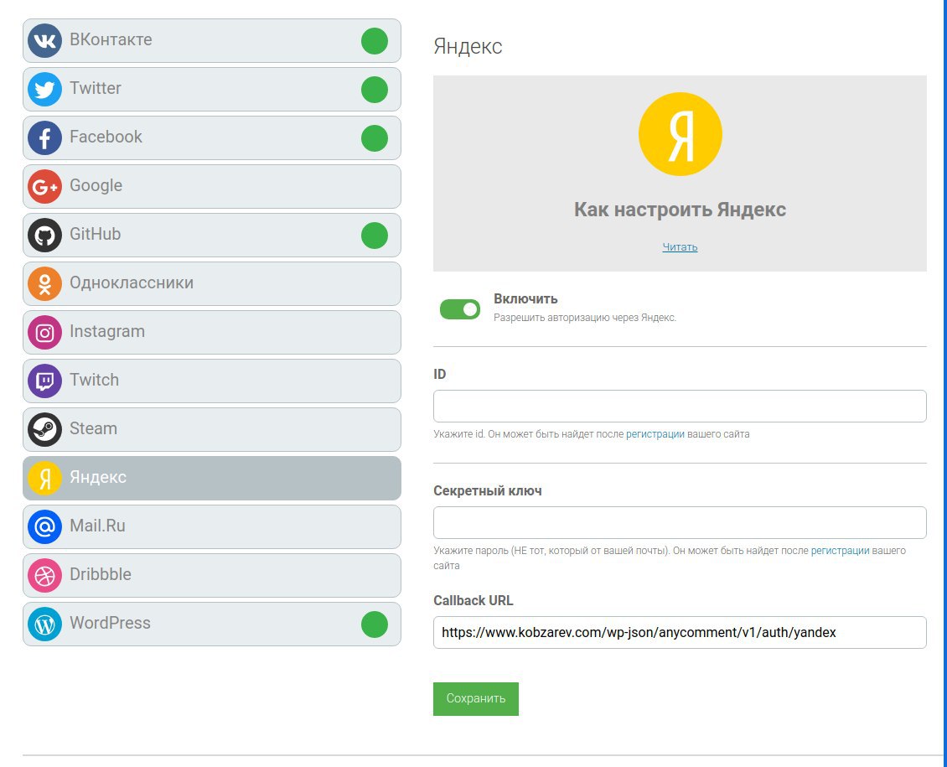
Task: Switch to the Twitch tab
Action: 212,381
